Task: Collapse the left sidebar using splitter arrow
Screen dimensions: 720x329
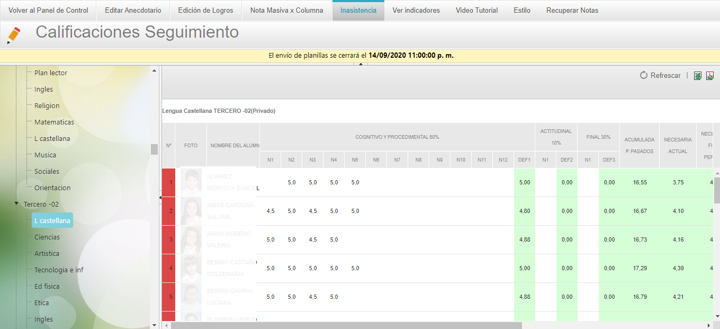Action: [160, 197]
